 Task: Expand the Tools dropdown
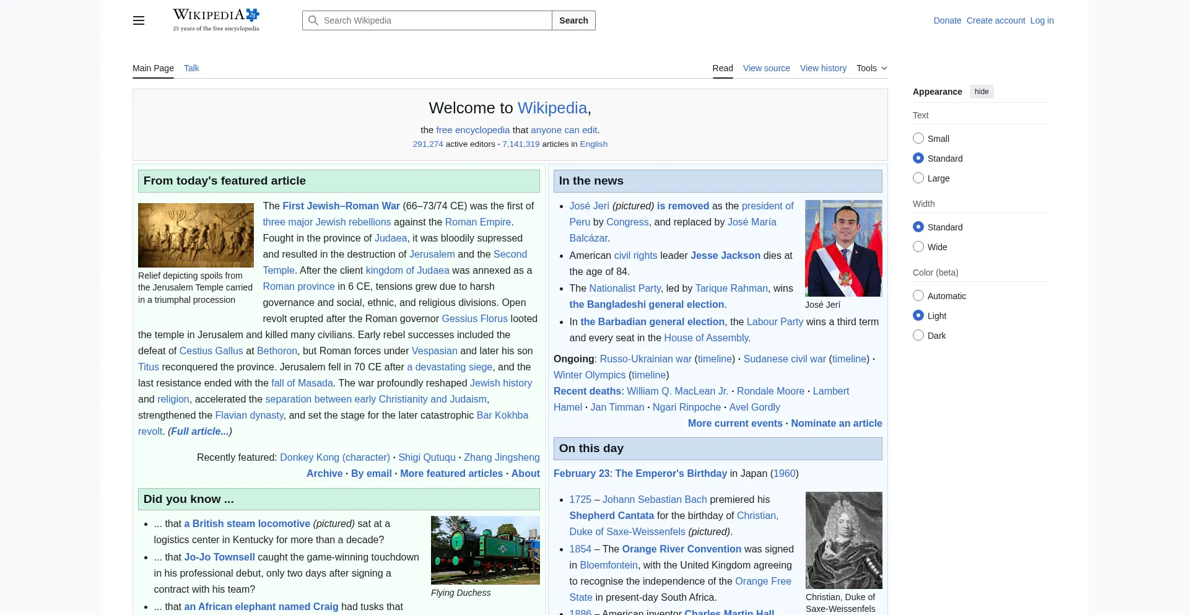pyautogui.click(x=872, y=68)
